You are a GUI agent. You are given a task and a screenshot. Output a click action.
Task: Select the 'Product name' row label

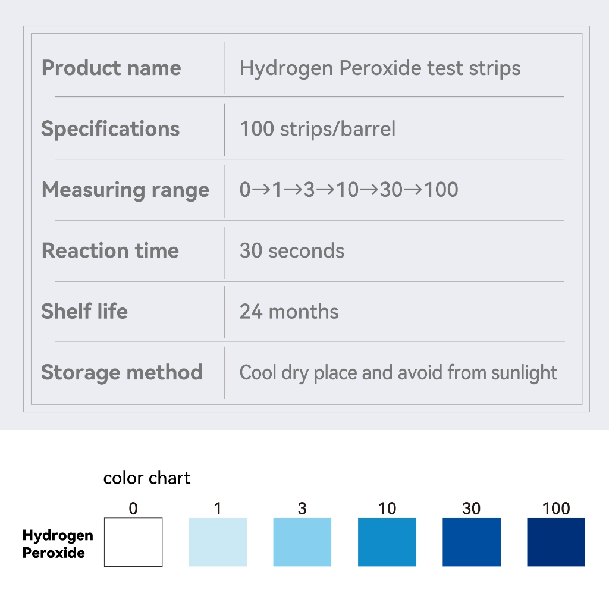pyautogui.click(x=111, y=68)
